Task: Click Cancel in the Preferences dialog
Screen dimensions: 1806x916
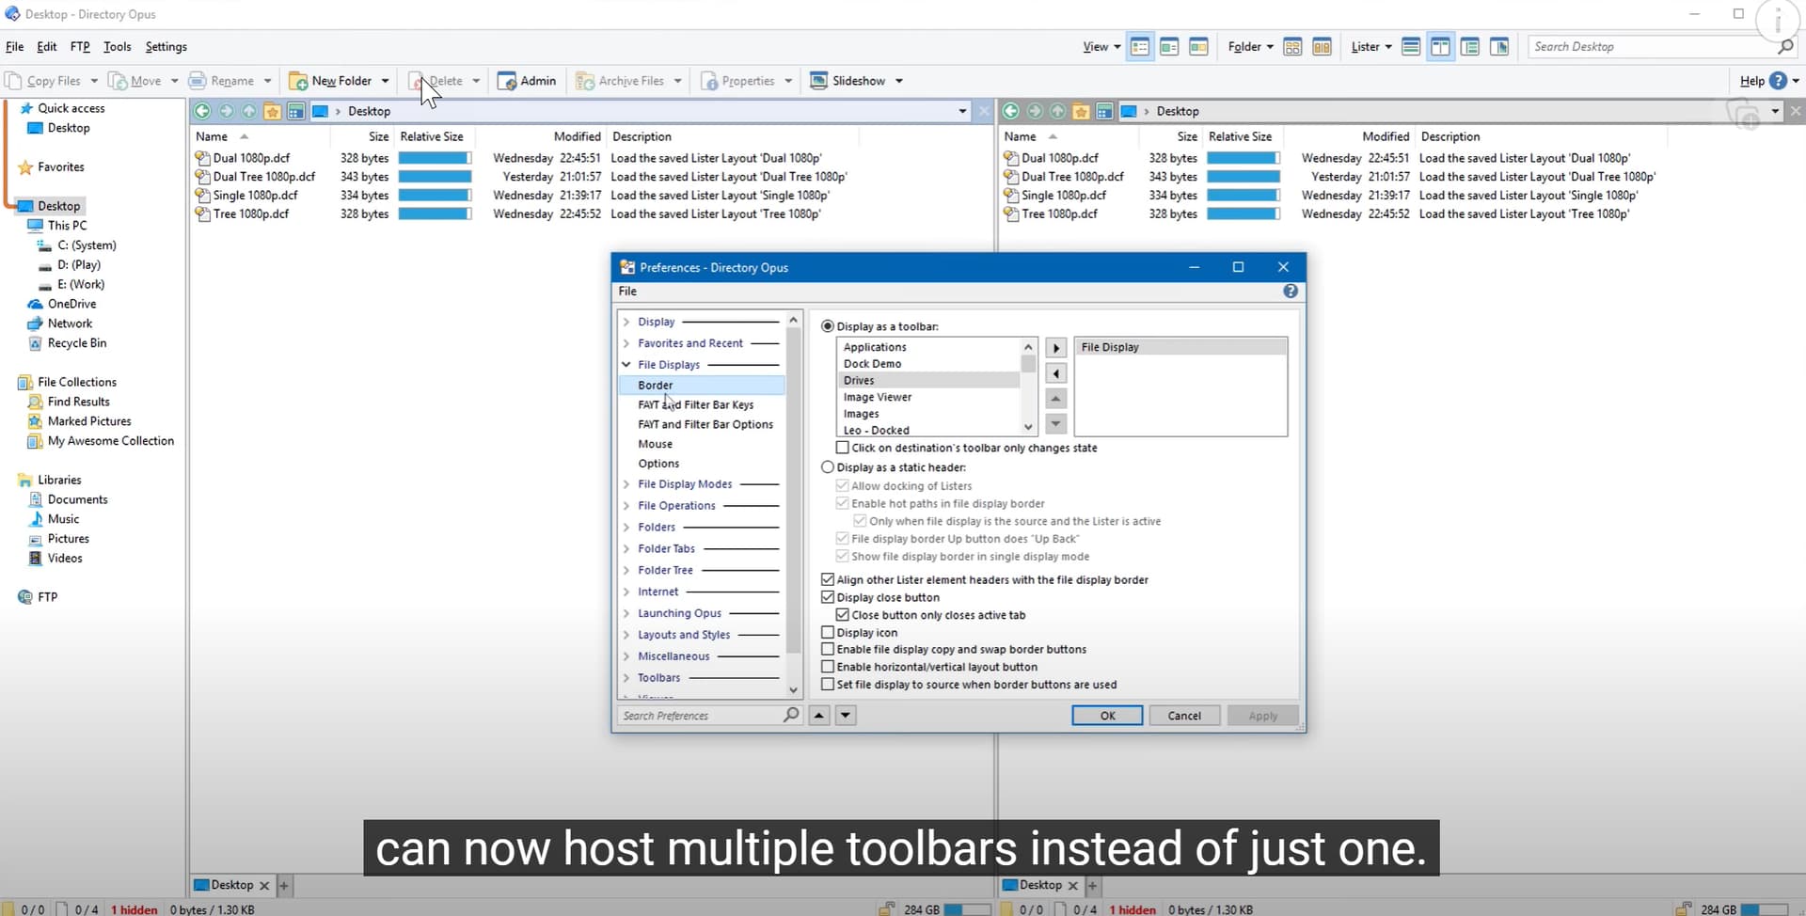Action: click(1184, 716)
